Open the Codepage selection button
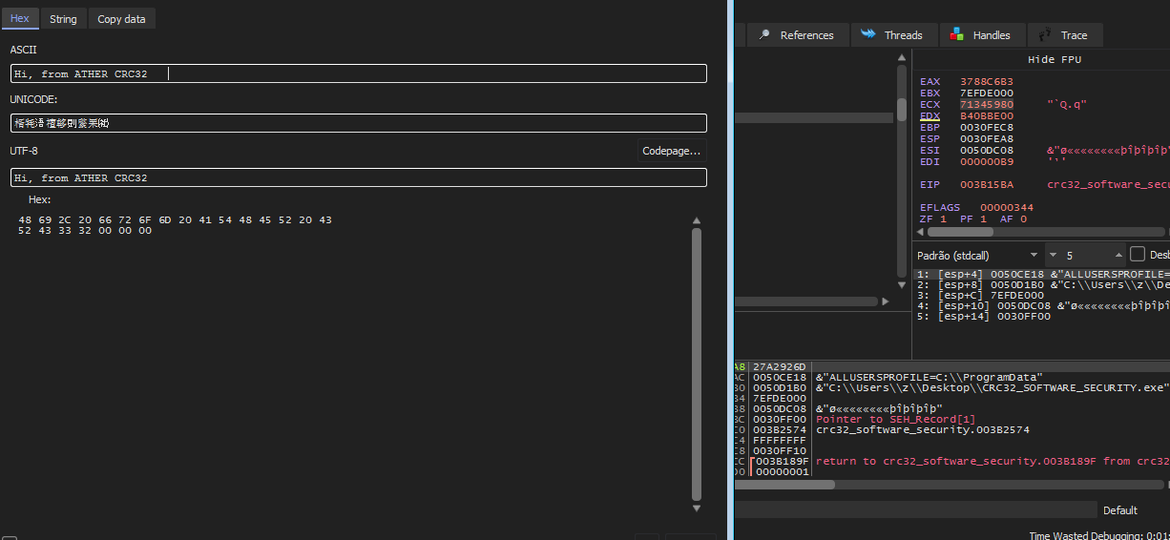 pos(673,151)
